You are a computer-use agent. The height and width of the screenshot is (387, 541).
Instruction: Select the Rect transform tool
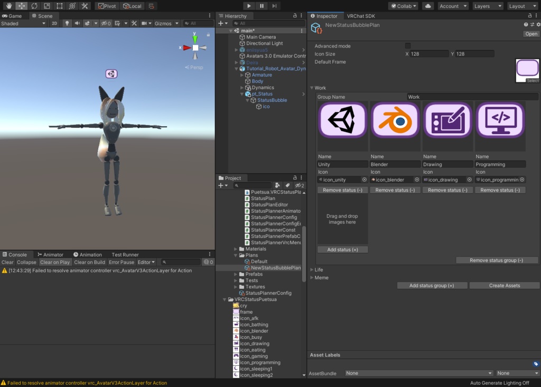59,6
